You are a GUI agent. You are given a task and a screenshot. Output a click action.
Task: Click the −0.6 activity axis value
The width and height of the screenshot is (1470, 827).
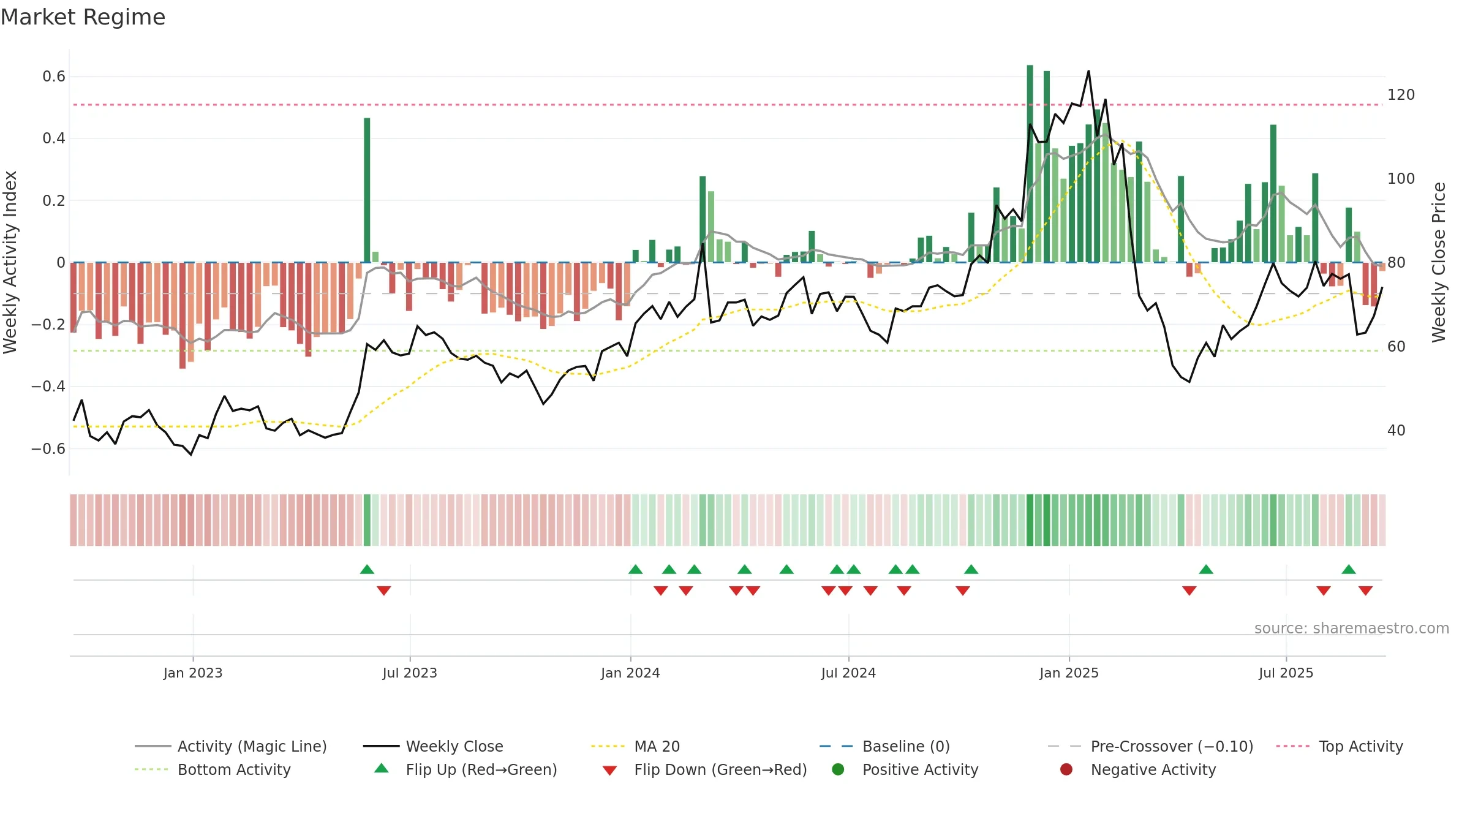[48, 448]
